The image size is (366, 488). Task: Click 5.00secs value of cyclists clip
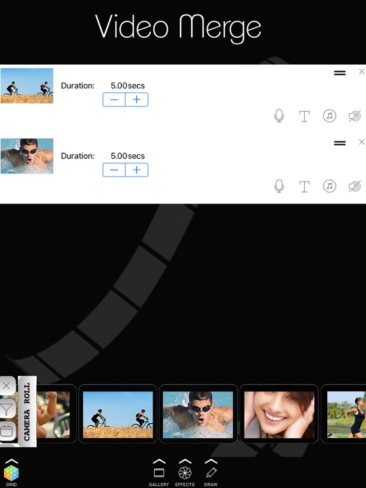coord(128,86)
